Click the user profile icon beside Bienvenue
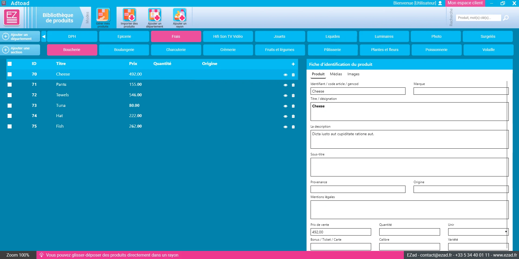The image size is (519, 259). coord(440,3)
